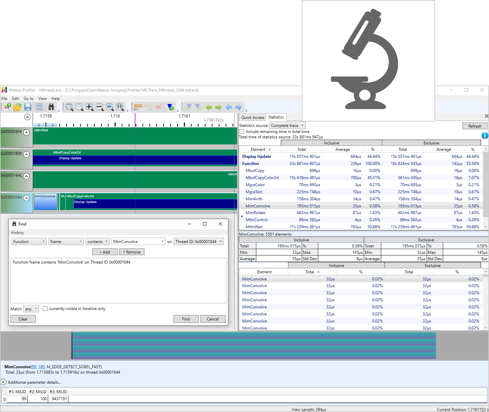Click the zoom in magnifier icon
Viewport: 489px width, 412px height.
pos(89,107)
